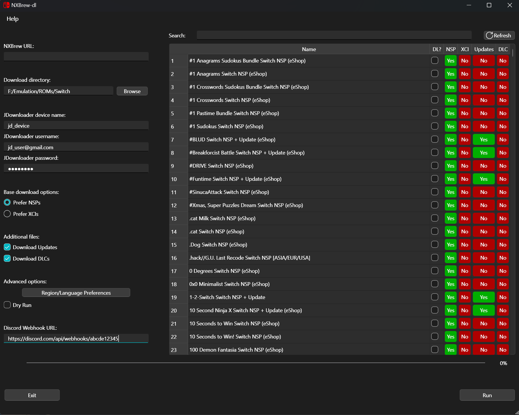The width and height of the screenshot is (519, 415).
Task: Click the Search input field
Action: point(334,35)
